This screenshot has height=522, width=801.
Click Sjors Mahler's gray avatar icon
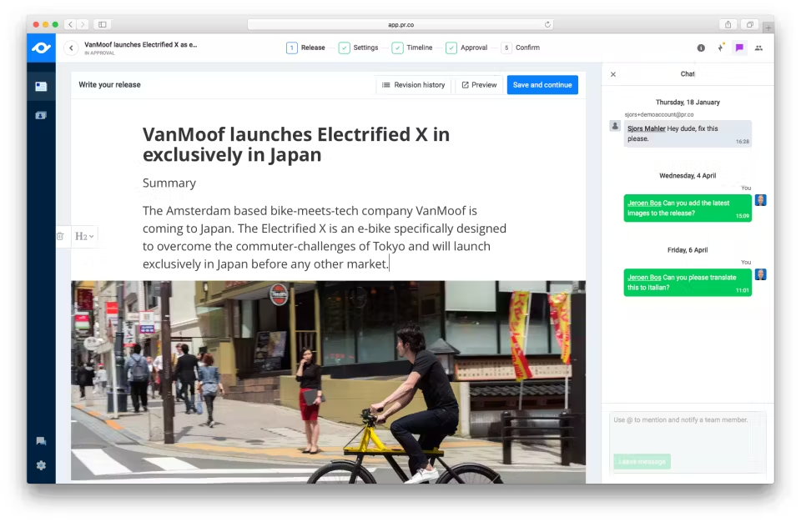[x=615, y=126]
